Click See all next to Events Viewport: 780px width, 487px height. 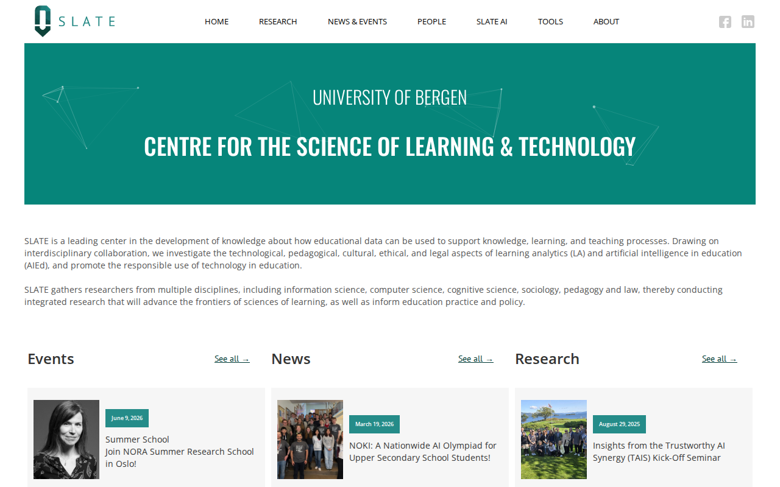point(232,359)
